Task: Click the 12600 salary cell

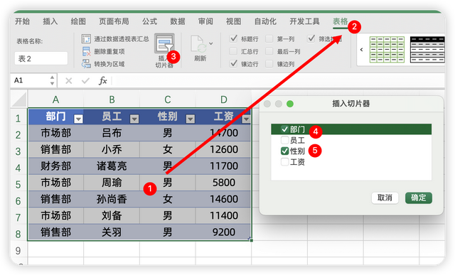Action: coord(224,149)
